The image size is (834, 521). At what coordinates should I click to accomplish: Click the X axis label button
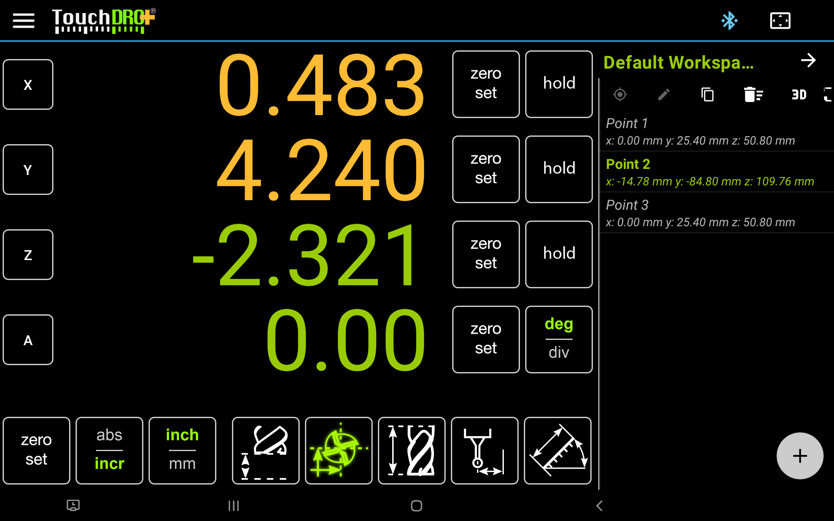coord(28,85)
